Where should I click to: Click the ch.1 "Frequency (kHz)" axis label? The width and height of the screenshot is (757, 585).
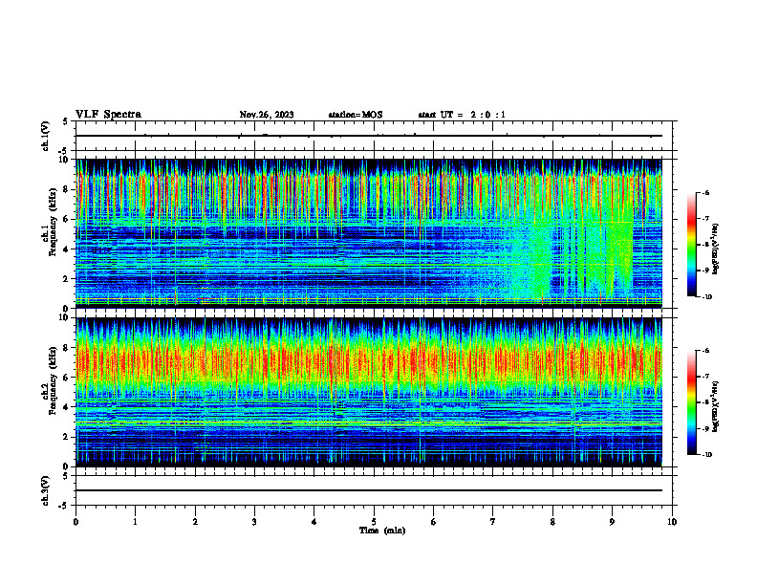[x=54, y=222]
